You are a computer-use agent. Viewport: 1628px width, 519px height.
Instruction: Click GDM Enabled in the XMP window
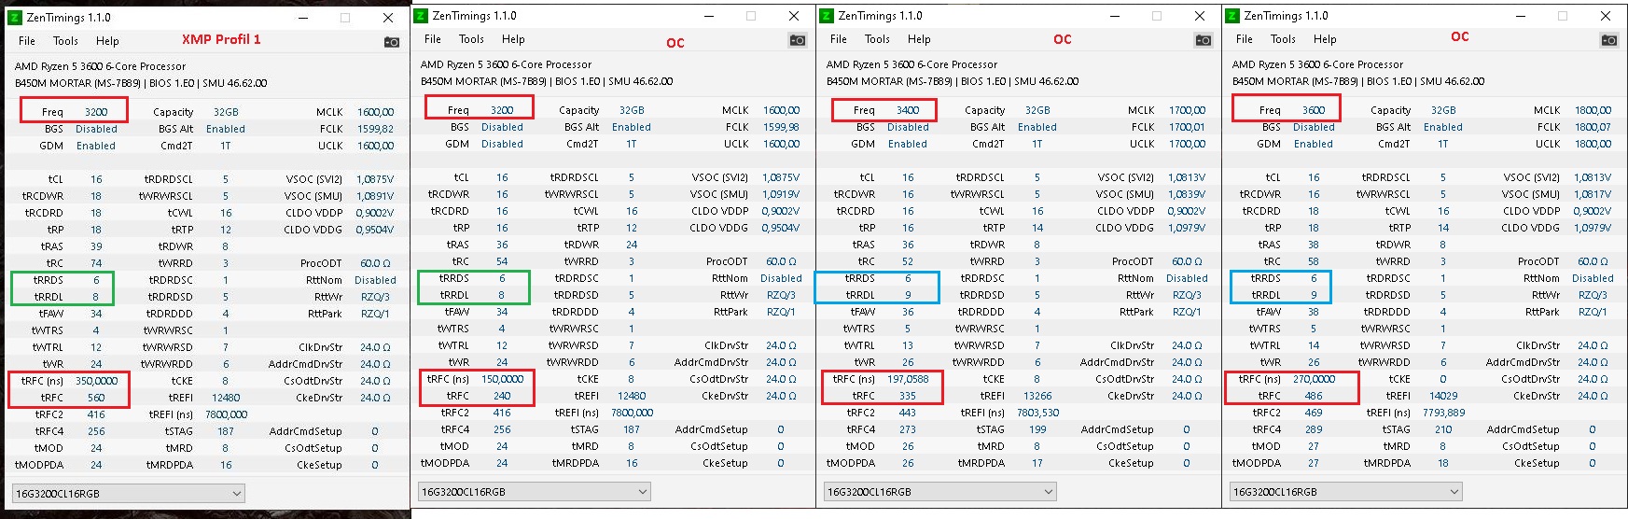click(96, 146)
